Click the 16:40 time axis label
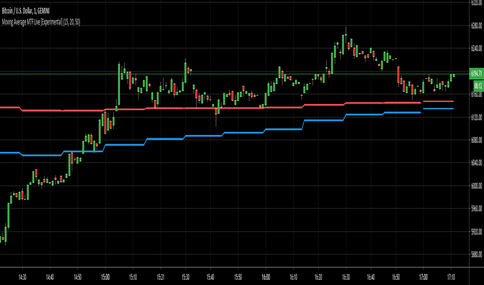This screenshot has width=484, height=285. point(371,277)
